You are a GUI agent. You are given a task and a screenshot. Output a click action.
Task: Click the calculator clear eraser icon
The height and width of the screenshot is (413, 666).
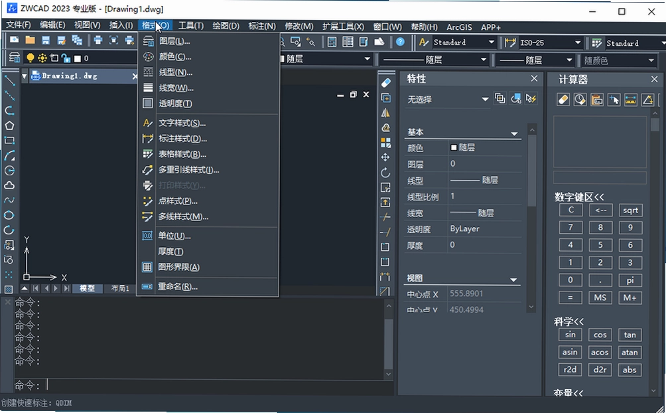point(563,100)
